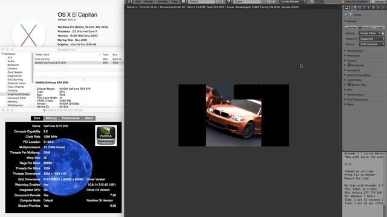Select ATA in the hardware list
This screenshot has width=387, height=217.
[x=10, y=58]
